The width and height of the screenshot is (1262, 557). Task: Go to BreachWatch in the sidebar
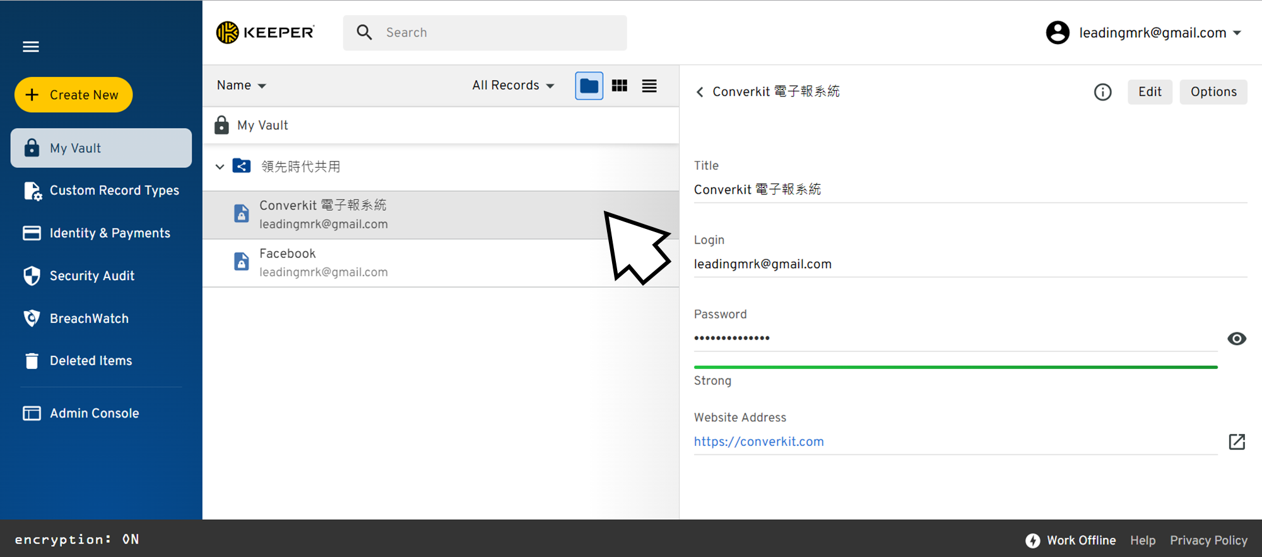pos(89,319)
